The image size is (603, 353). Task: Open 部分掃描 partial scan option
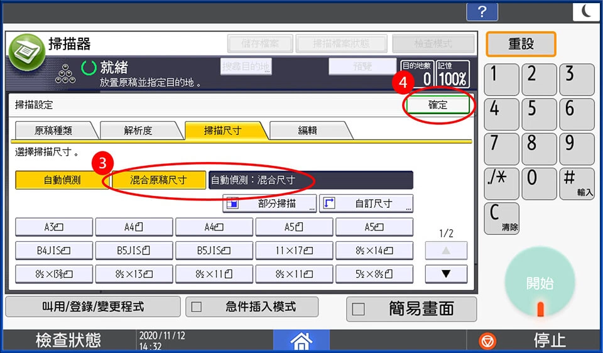click(x=269, y=204)
